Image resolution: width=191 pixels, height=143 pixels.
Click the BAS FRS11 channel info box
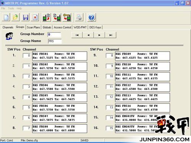[x=142, y=77]
